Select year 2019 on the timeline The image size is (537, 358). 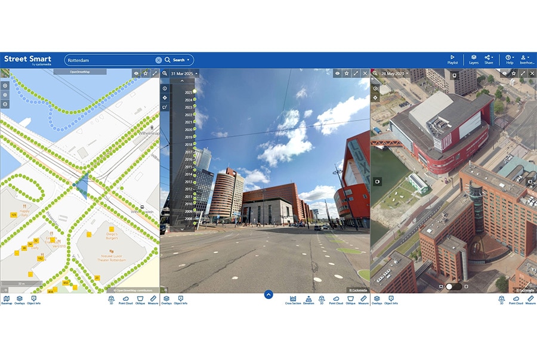pos(189,137)
